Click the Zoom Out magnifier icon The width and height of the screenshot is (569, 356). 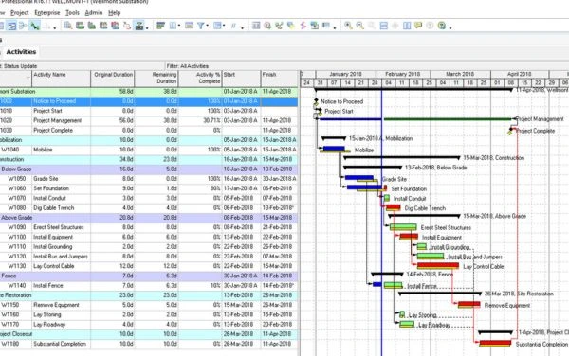coord(359,26)
